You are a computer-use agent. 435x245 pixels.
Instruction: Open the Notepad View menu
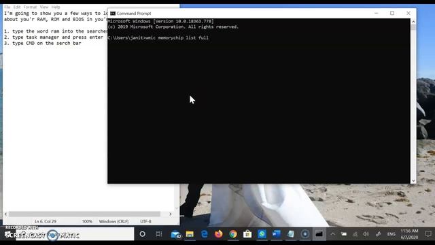coord(43,7)
